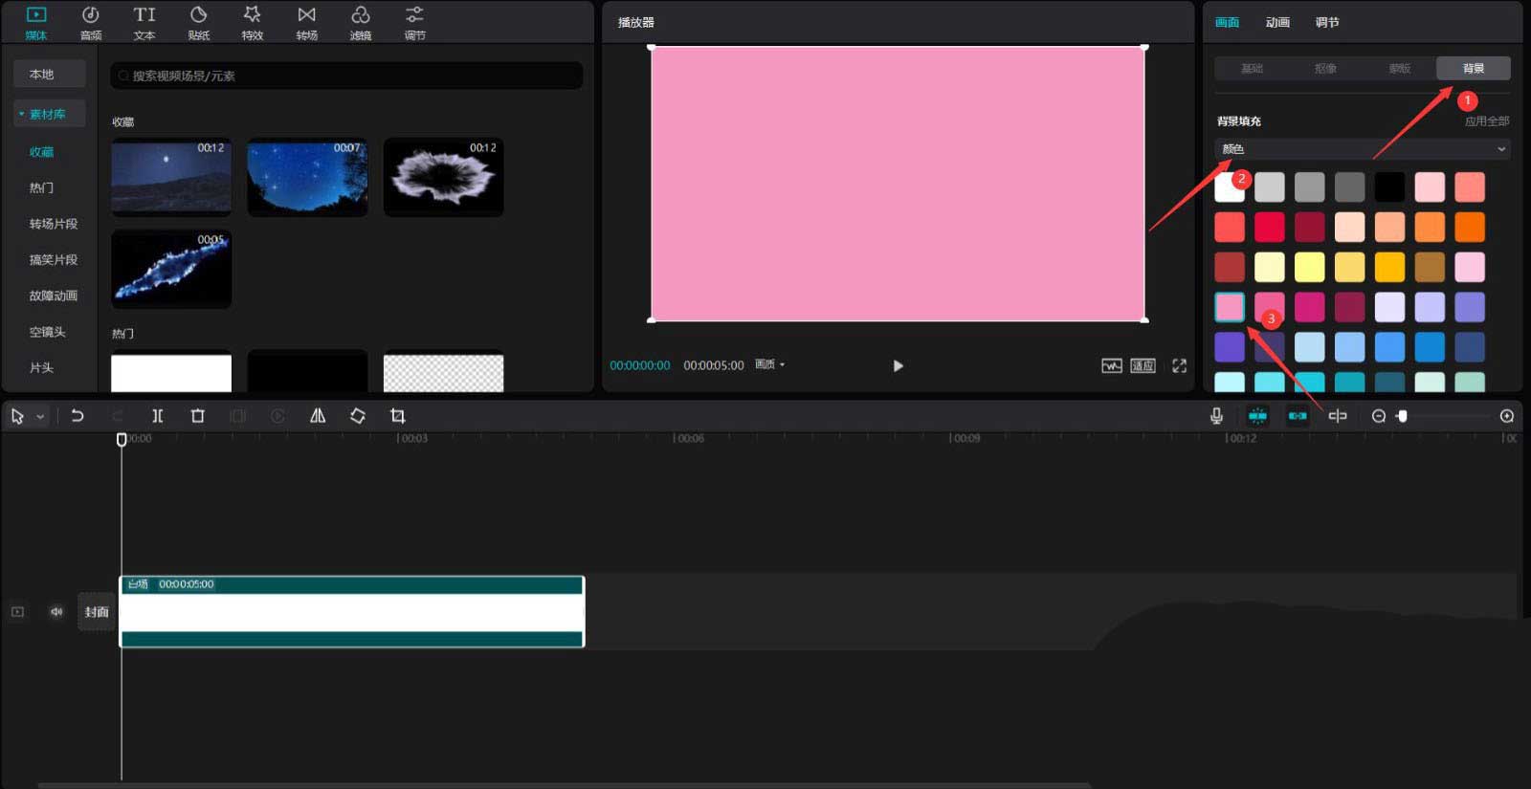The image size is (1531, 789).
Task: Focus the 搜索视频场景/元素 search field
Action: click(x=346, y=76)
